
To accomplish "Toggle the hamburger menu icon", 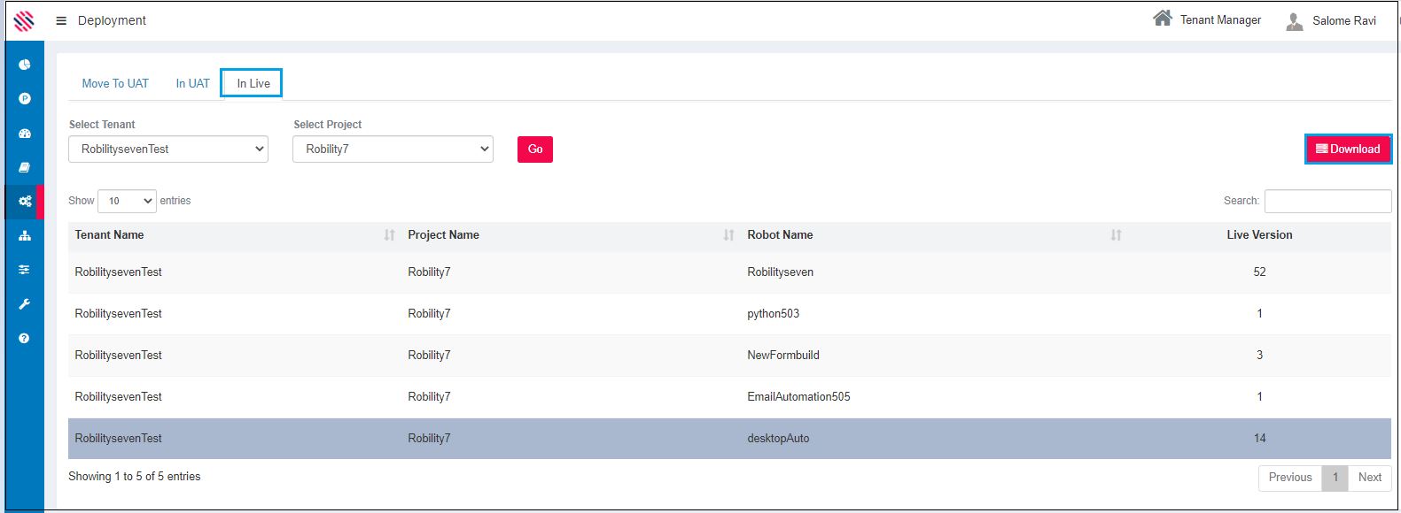I will pyautogui.click(x=61, y=20).
